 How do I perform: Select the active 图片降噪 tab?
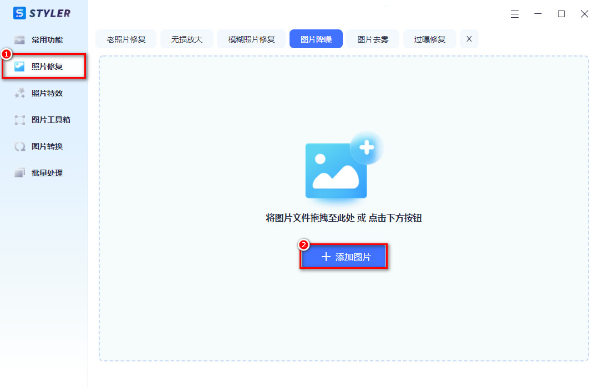coord(316,39)
